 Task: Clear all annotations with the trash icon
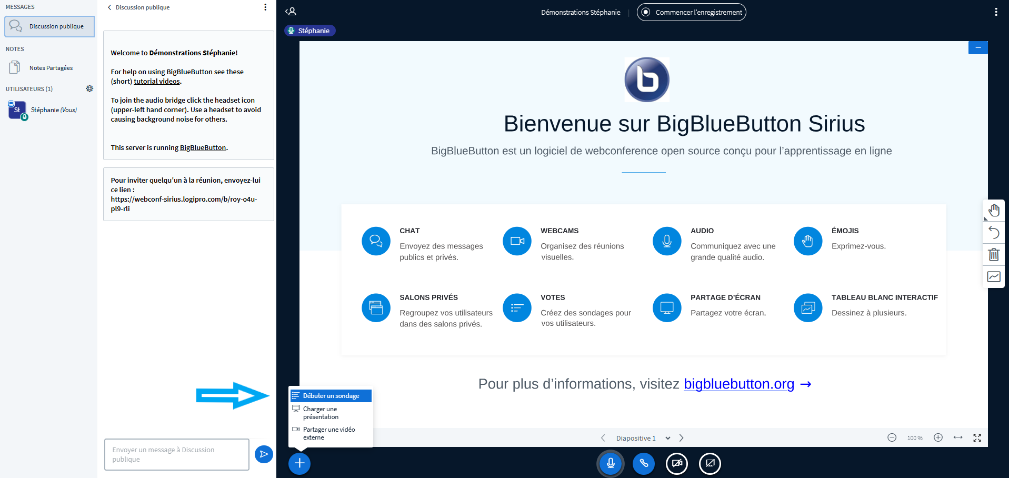click(994, 255)
